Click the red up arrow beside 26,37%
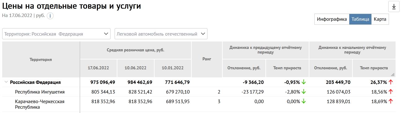The image size is (402, 113). 391,82
